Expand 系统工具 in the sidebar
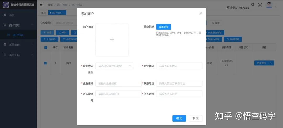283x128 pixels. (x=18, y=55)
